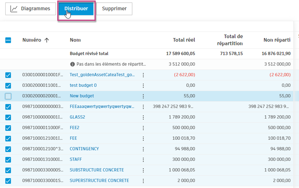Open the Test_goldenAssetCateaTest_go budget link

(102, 75)
